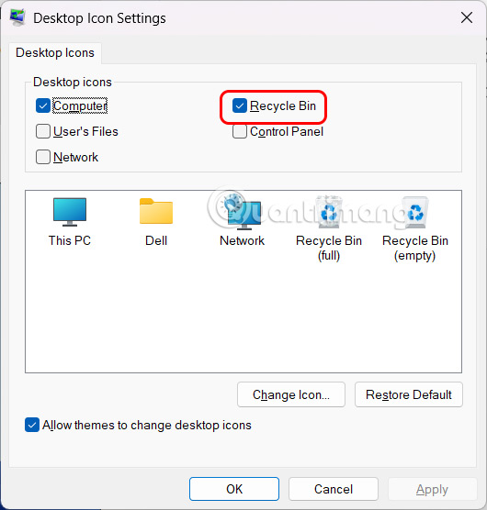This screenshot has height=510, width=487.
Task: Click the "Desktop icons" group label
Action: pos(73,82)
